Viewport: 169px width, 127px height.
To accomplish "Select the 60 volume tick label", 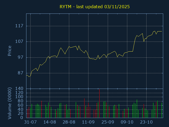I will click(x=21, y=105).
